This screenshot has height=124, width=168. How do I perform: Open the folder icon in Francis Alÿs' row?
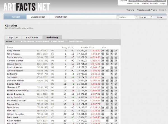point(107,104)
